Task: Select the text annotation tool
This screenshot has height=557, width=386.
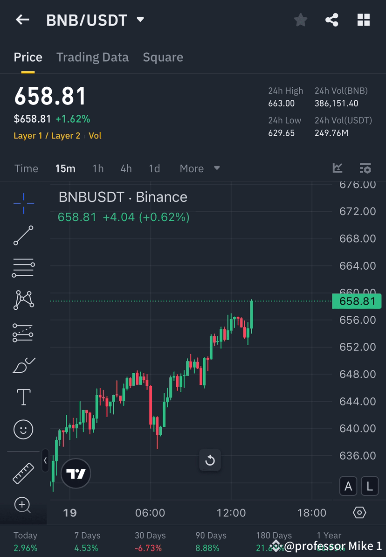Action: (23, 397)
